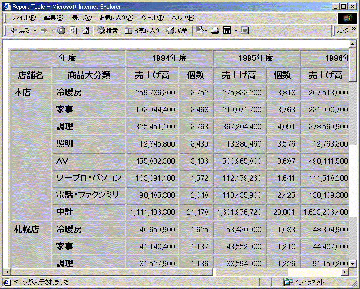Viewport: 360px width, 289px height.
Task: Open the Back history dropdown arrow
Action: tap(35, 30)
